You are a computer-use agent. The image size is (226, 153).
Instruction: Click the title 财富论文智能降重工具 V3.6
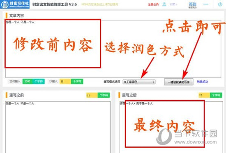pyautogui.click(x=55, y=5)
